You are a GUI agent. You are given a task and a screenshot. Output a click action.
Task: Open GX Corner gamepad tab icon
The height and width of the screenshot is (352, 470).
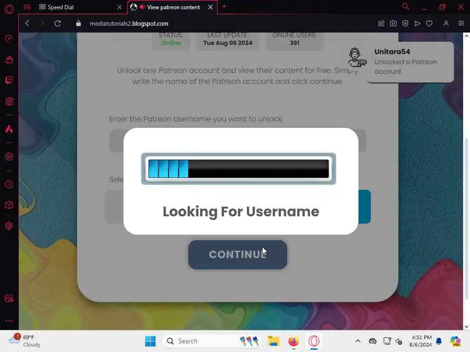click(x=27, y=7)
